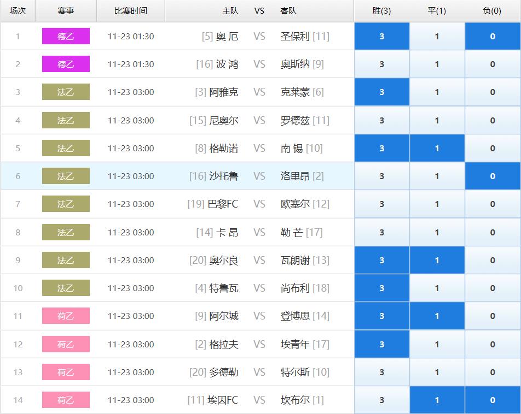Viewport: 521px width, 414px height.
Task: Click the 场次 column header
Action: coord(18,11)
